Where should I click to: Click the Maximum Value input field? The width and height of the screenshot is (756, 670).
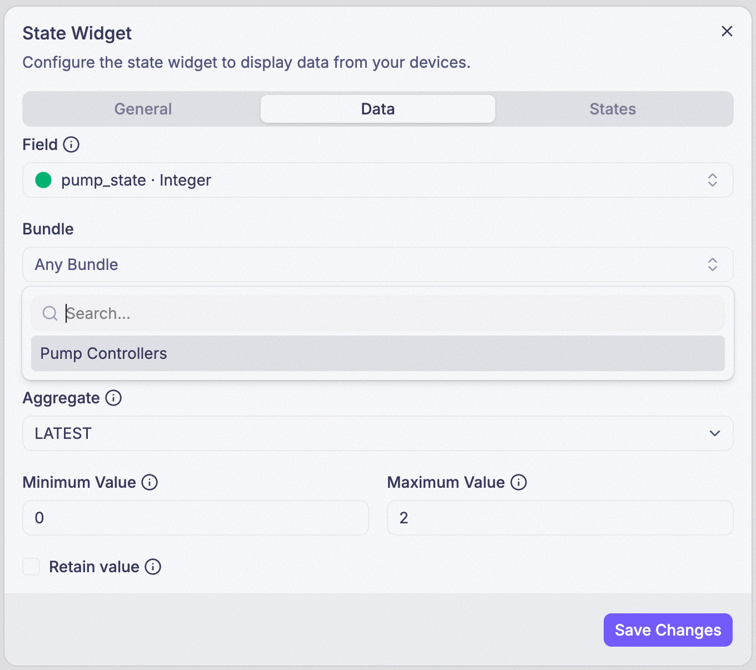[560, 518]
